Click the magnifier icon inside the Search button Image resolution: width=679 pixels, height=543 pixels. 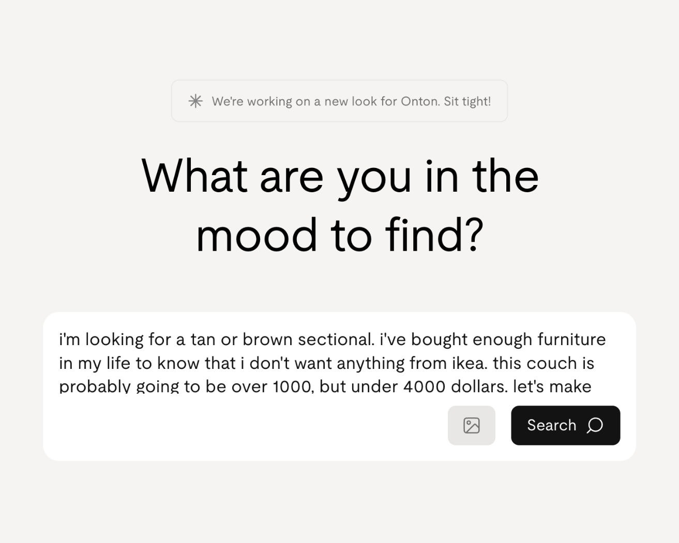595,425
